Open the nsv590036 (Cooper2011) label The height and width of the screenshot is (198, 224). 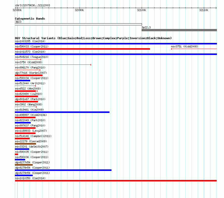pos(32,157)
